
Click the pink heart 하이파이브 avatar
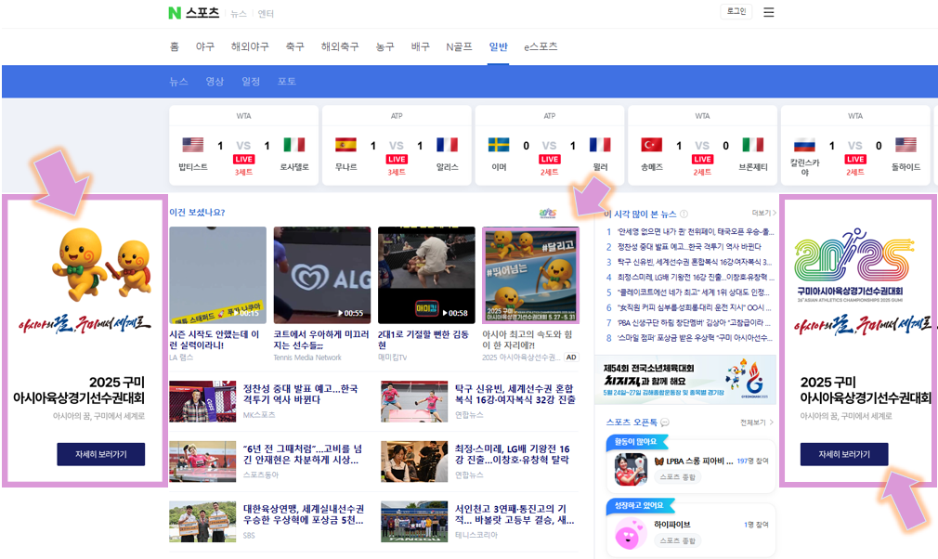coord(632,533)
